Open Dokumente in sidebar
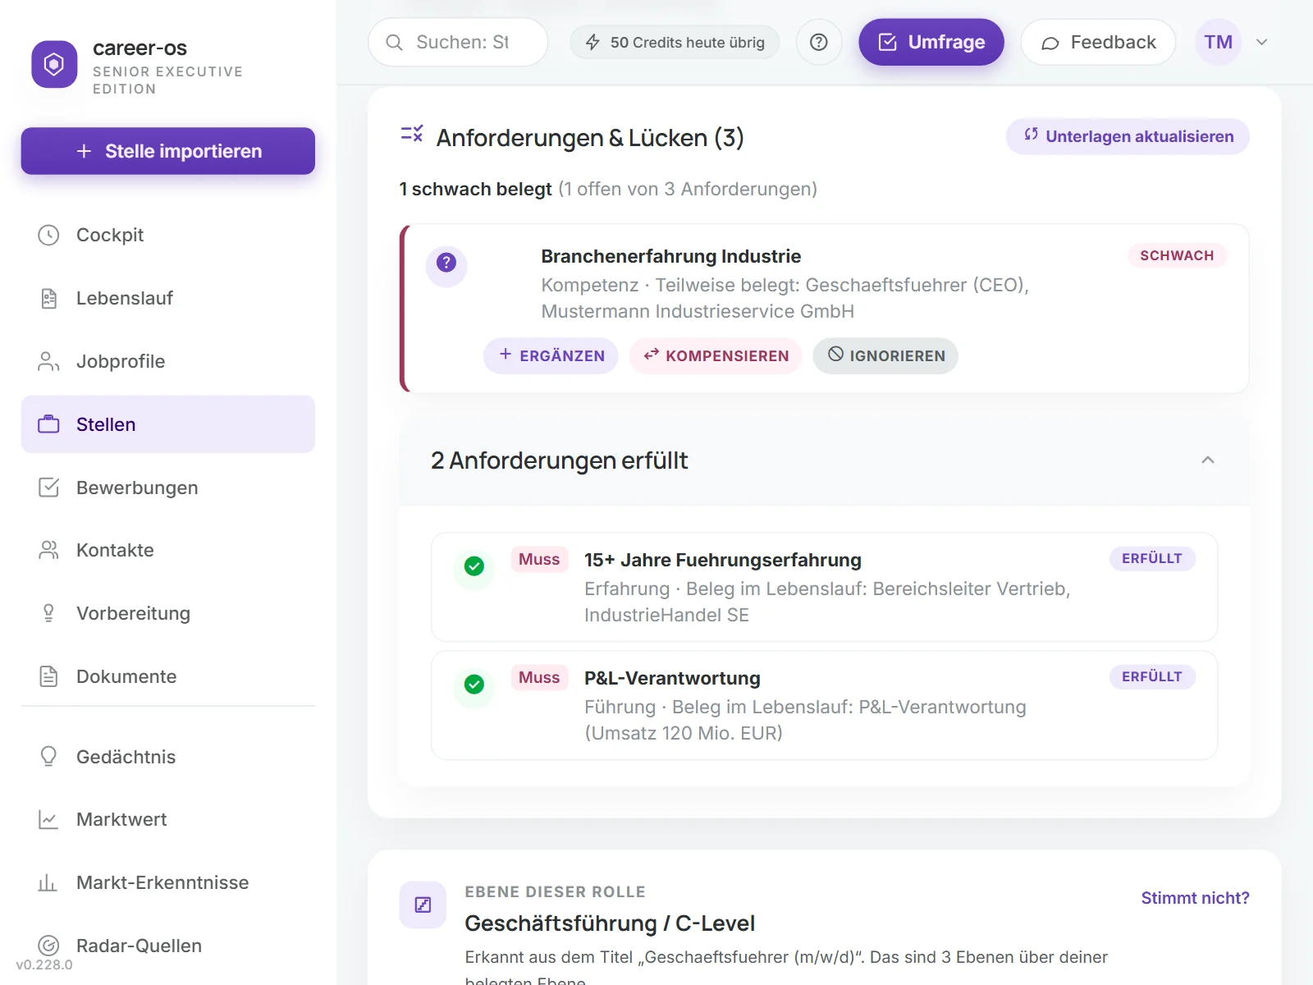The height and width of the screenshot is (985, 1313). [x=168, y=676]
